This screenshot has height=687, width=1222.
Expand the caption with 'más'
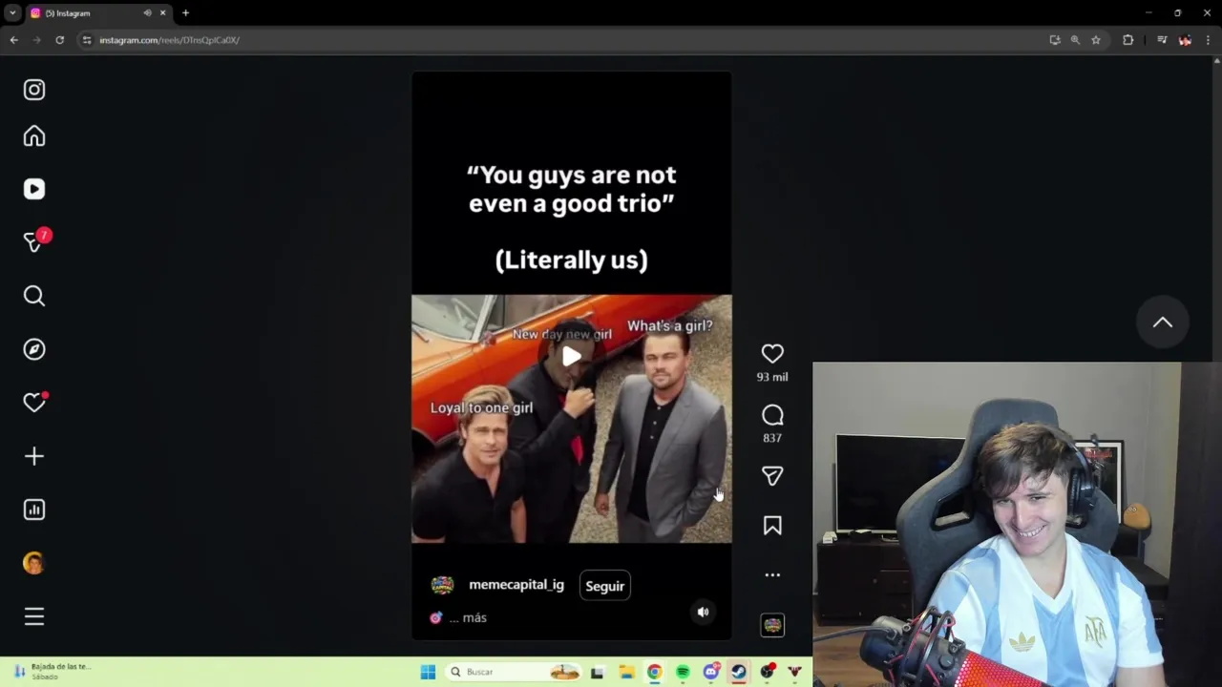(474, 618)
